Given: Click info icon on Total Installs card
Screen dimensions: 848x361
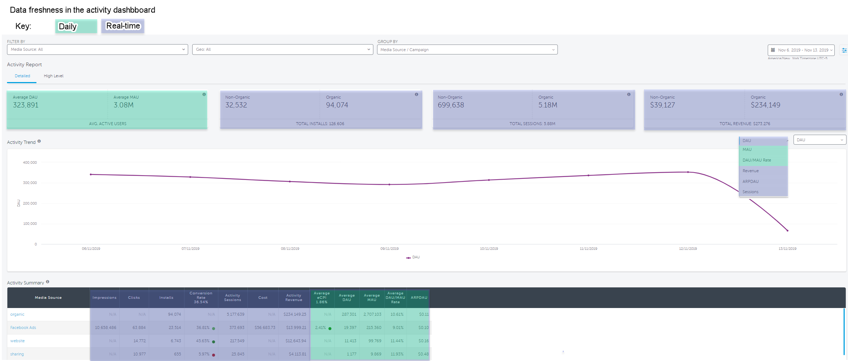Looking at the screenshot, I should [x=416, y=95].
